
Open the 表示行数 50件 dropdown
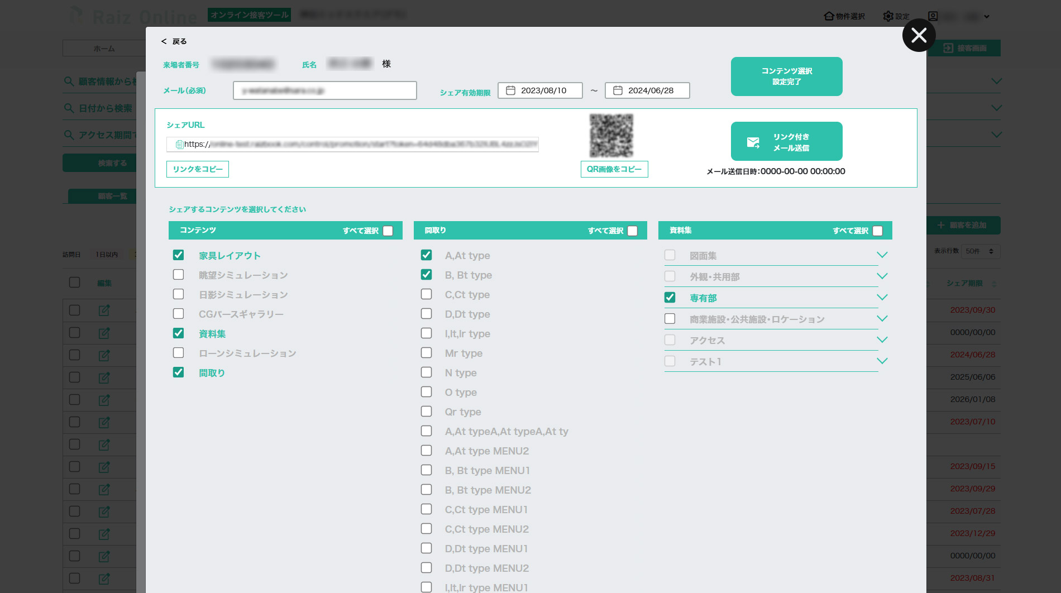(x=981, y=251)
